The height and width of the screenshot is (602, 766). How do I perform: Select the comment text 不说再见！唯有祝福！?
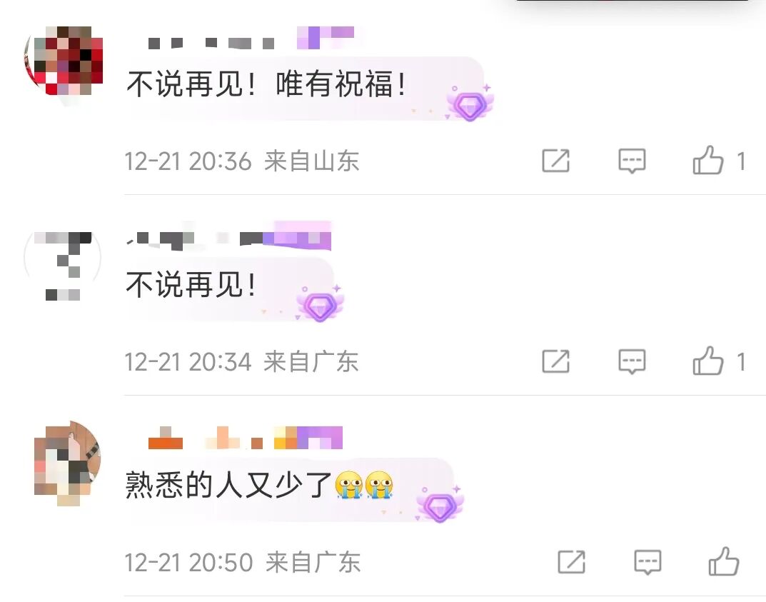pyautogui.click(x=267, y=84)
